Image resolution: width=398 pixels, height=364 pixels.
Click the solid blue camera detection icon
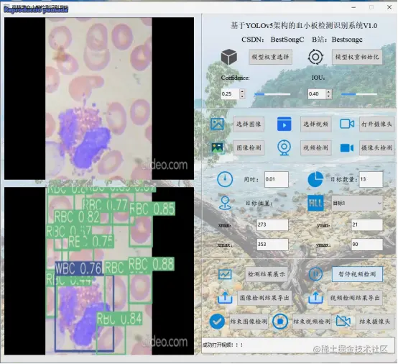347,148
